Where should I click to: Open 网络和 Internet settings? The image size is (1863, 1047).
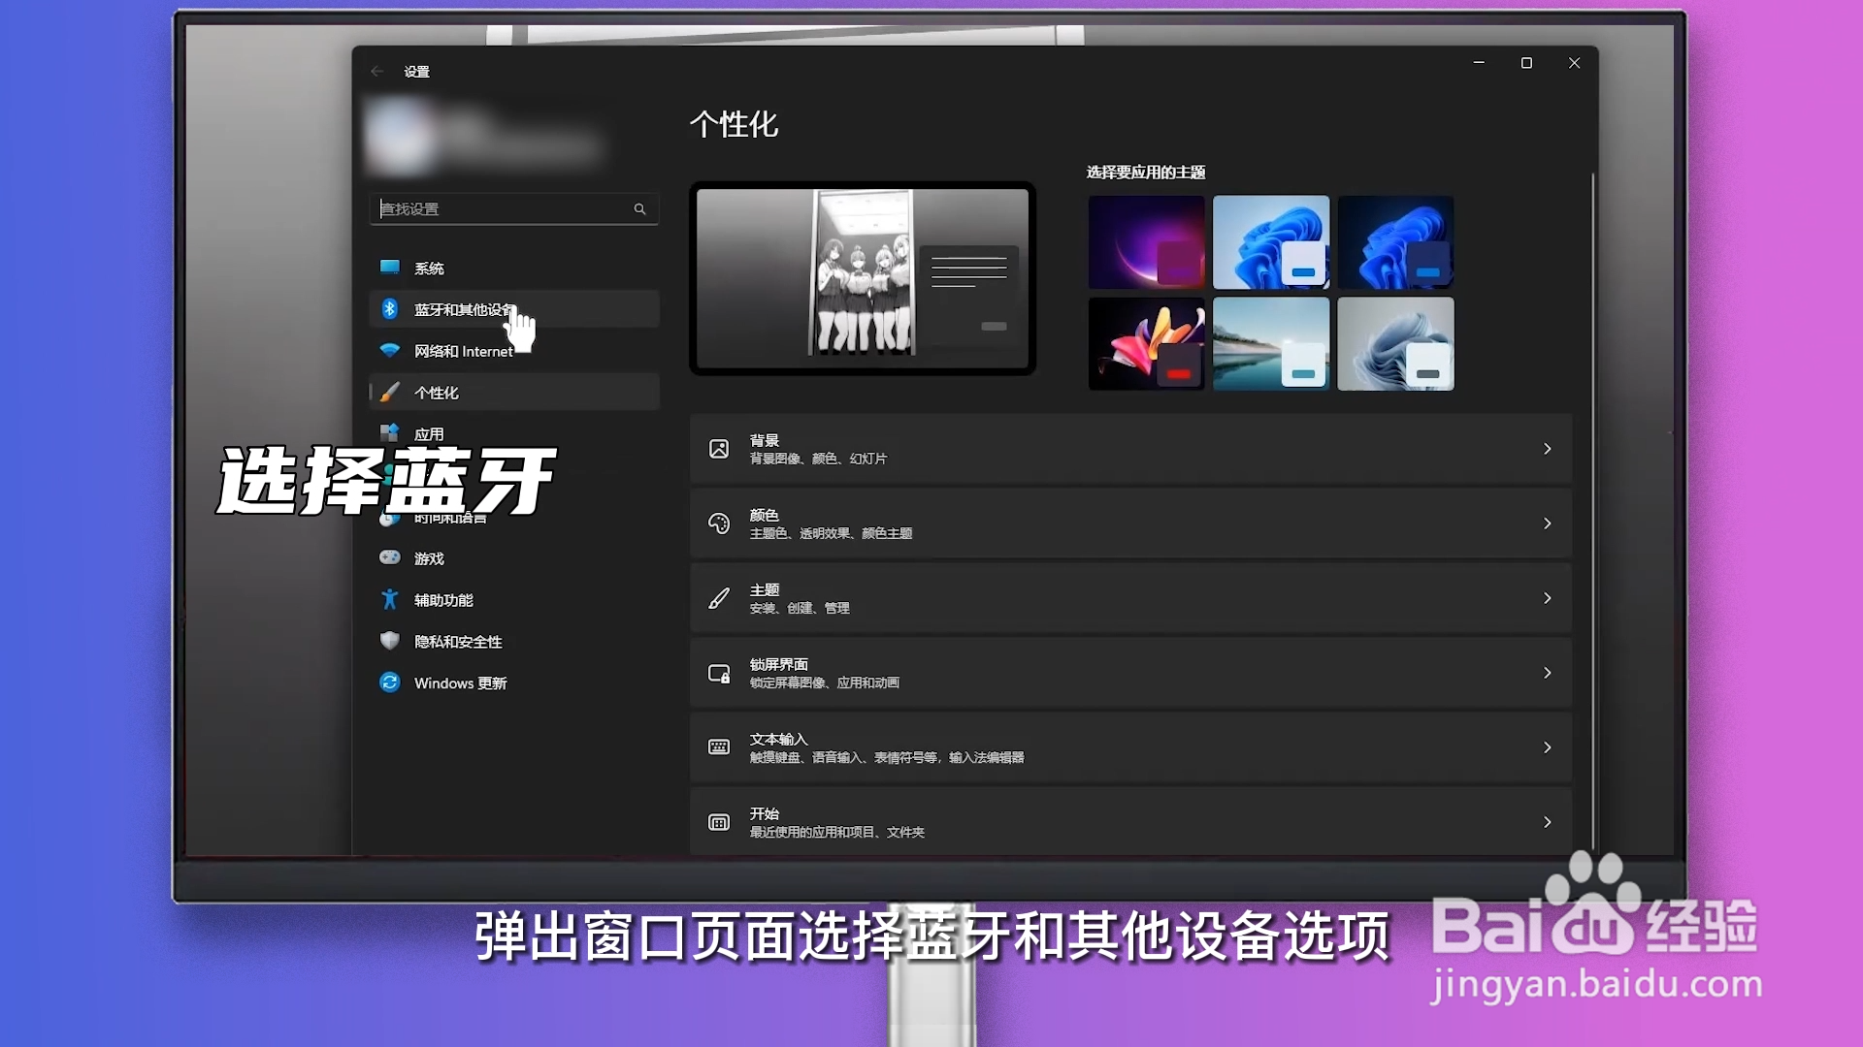click(514, 351)
